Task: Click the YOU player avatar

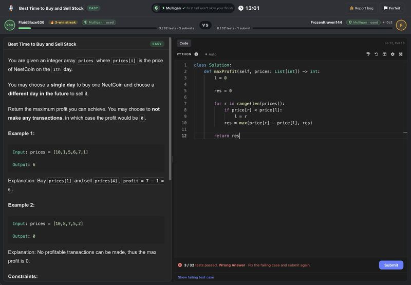Action: coord(10,25)
